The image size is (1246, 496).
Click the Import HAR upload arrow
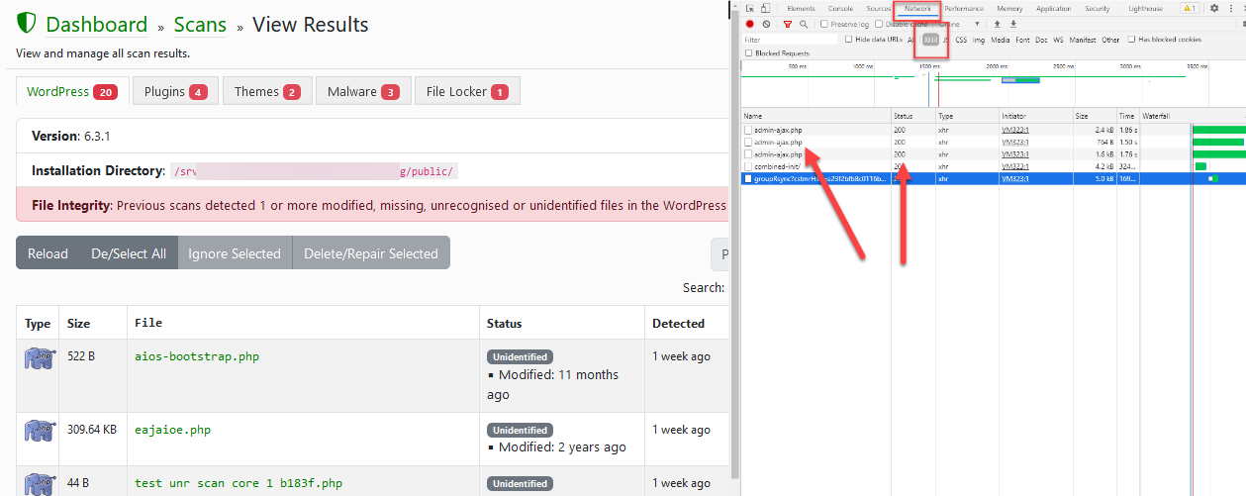[x=997, y=24]
